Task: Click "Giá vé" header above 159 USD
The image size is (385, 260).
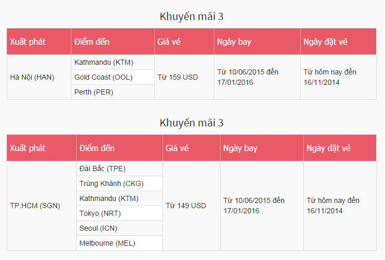Action: click(x=169, y=42)
